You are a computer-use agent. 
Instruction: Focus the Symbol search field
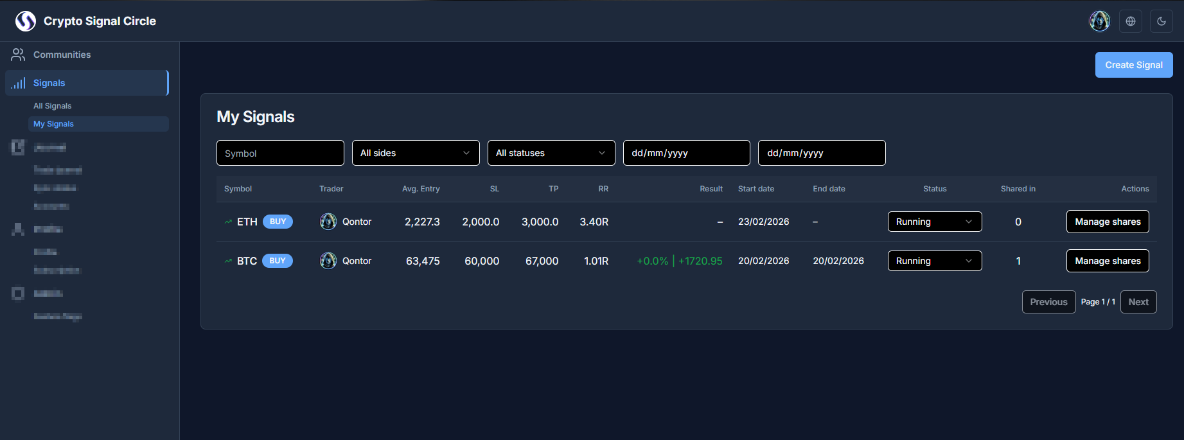tap(280, 153)
